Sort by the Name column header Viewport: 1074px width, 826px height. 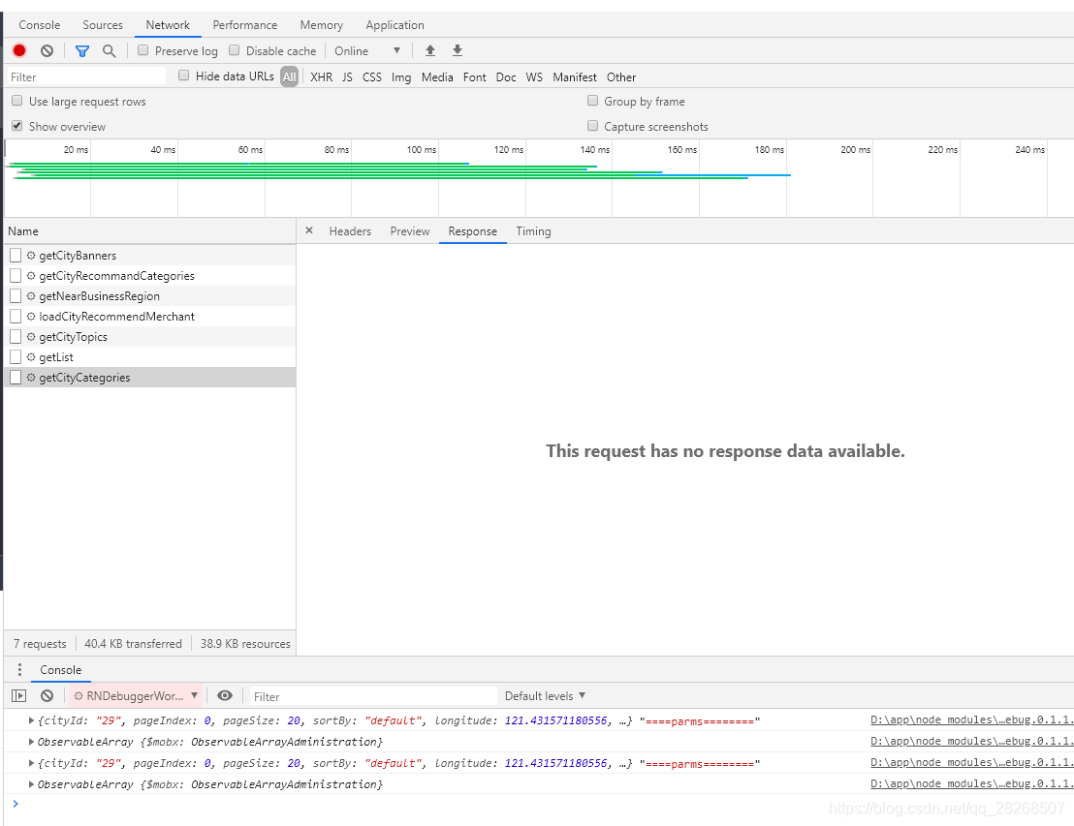[150, 231]
